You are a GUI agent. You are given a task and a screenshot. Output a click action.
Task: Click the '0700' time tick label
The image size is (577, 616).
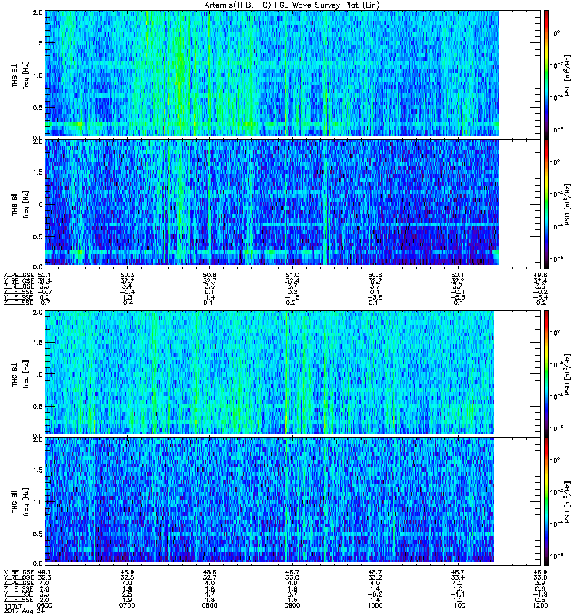coord(127,605)
